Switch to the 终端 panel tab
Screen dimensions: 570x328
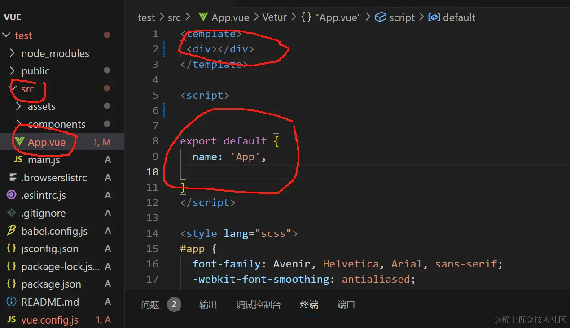coord(309,305)
